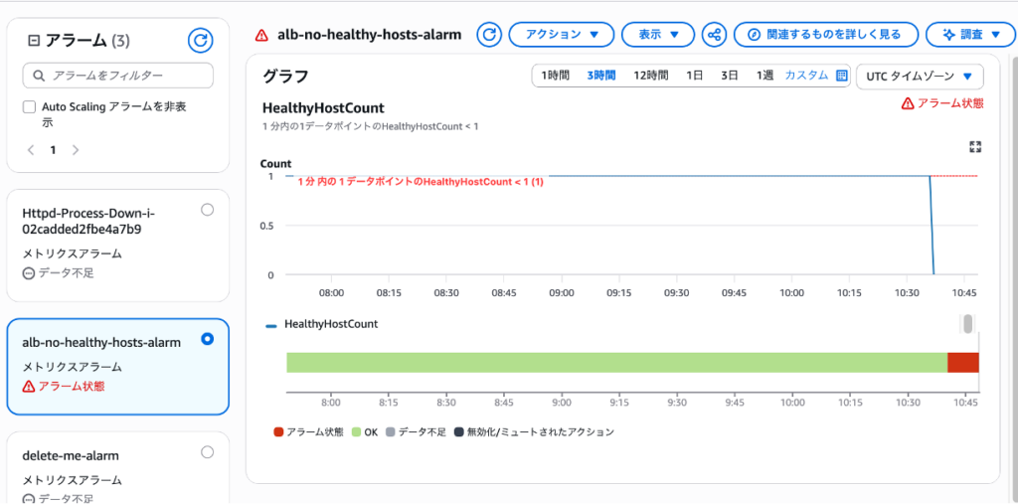Go to previous alarms page arrow

point(31,150)
